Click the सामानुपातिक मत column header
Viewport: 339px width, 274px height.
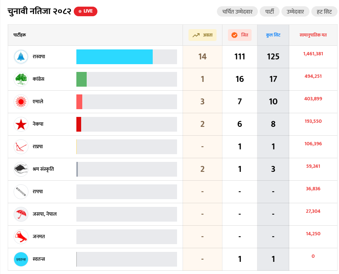(x=313, y=35)
